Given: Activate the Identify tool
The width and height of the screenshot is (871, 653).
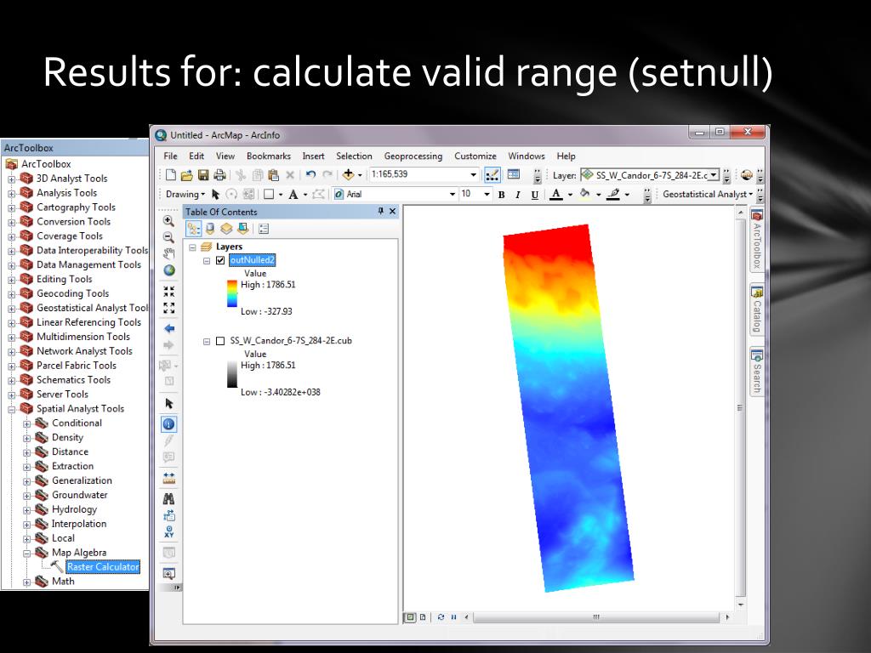Looking at the screenshot, I should pos(168,423).
